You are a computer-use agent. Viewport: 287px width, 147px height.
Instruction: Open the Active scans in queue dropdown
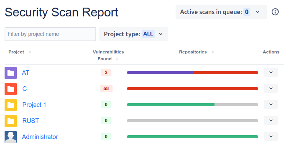221,12
